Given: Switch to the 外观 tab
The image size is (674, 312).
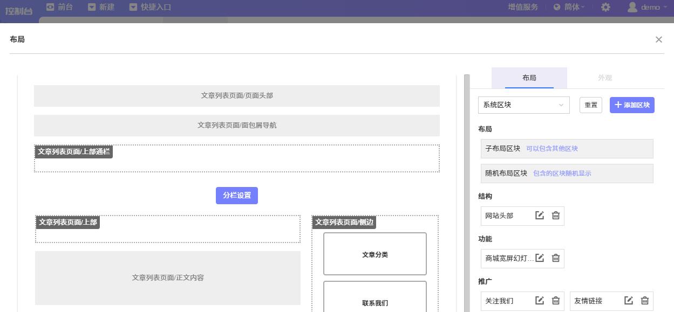Looking at the screenshot, I should coord(604,78).
